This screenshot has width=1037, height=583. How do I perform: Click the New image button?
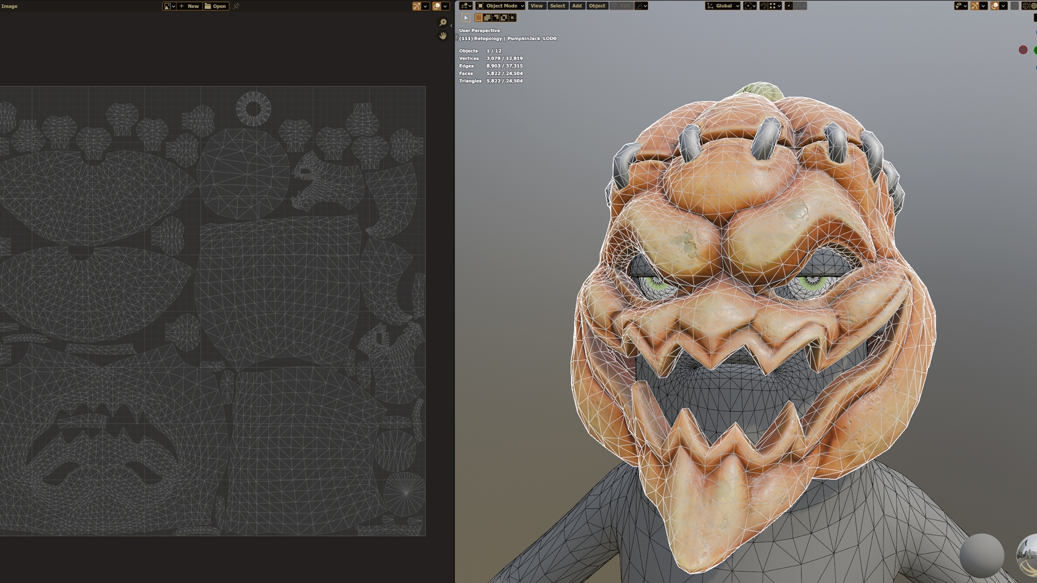pyautogui.click(x=190, y=6)
